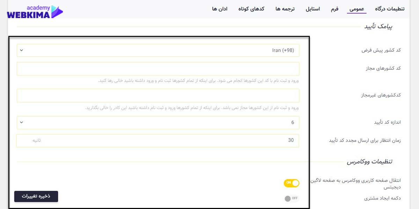Turn off the WooCommerce login redirect ON toggle
This screenshot has height=209, width=419.
point(292,183)
